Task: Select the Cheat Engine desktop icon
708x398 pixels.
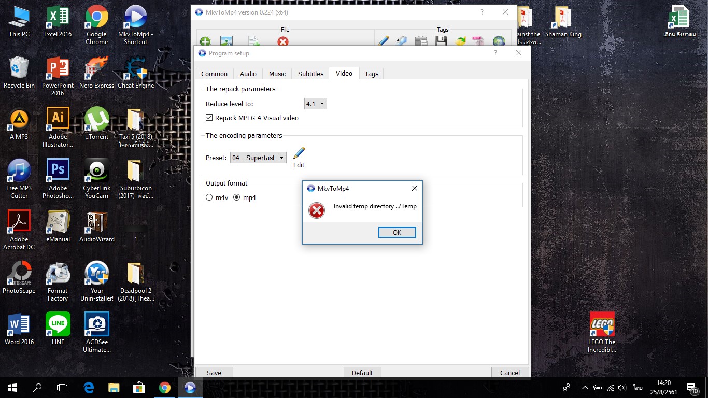Action: [136, 73]
